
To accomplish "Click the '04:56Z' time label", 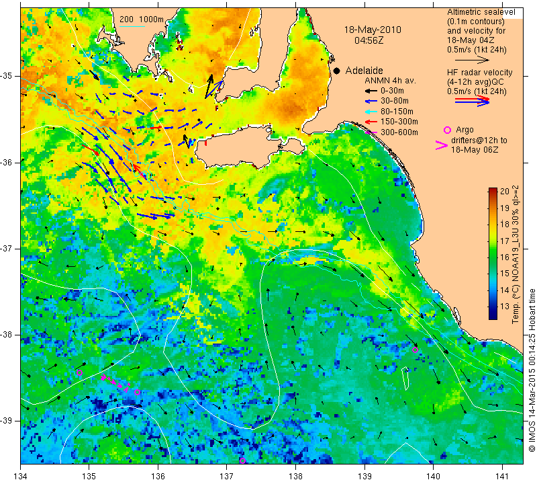I will click(x=369, y=40).
